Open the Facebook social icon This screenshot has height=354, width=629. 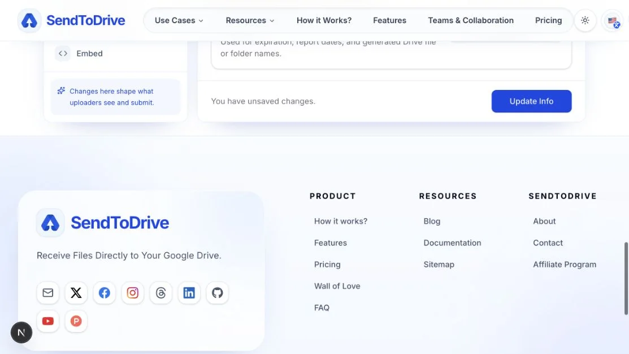105,292
